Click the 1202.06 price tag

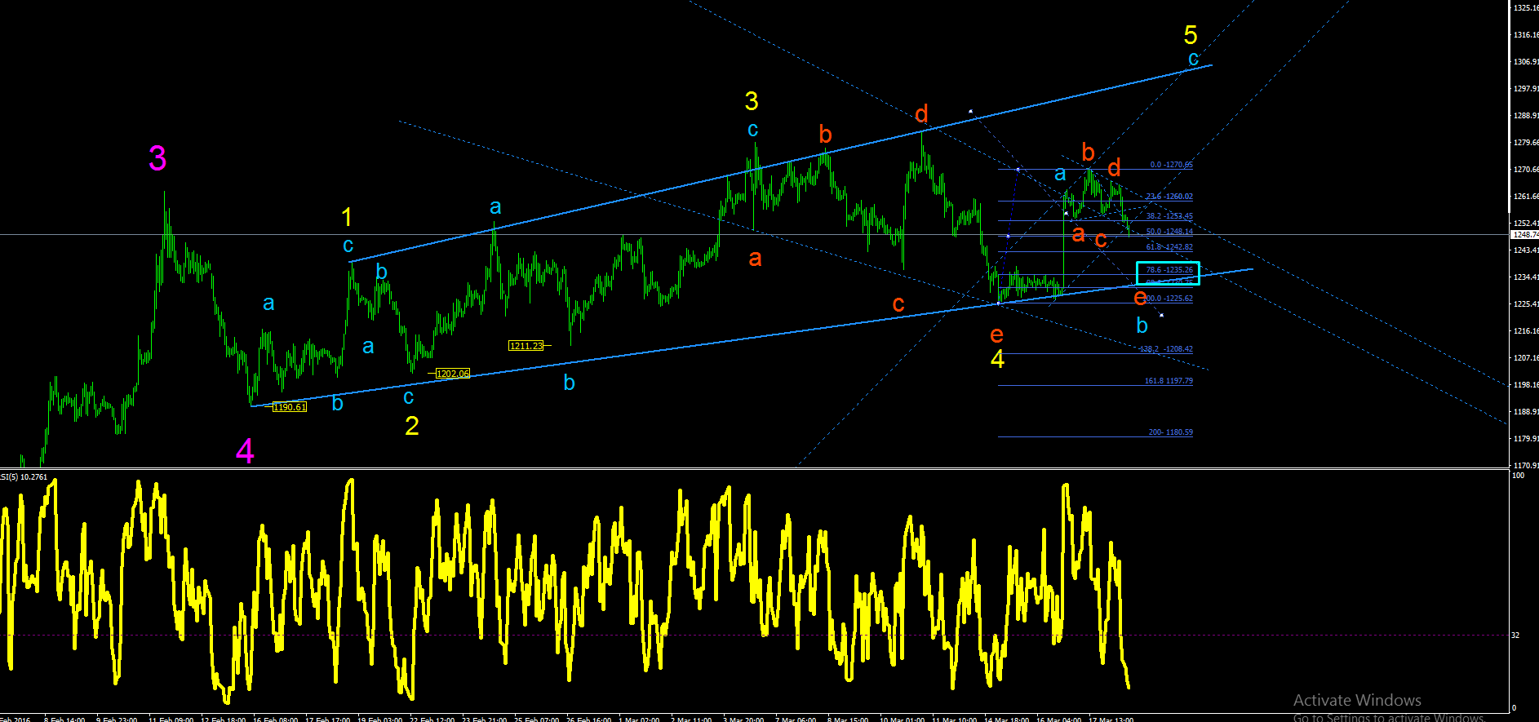(453, 374)
